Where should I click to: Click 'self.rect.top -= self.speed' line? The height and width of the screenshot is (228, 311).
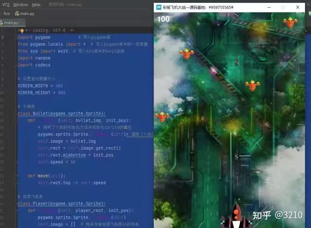point(72,183)
